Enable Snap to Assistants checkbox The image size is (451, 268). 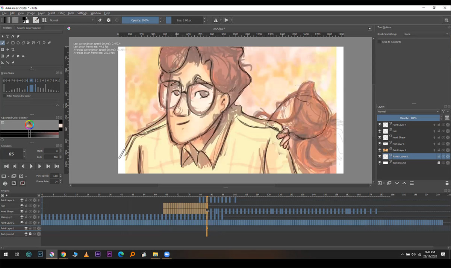(x=380, y=42)
